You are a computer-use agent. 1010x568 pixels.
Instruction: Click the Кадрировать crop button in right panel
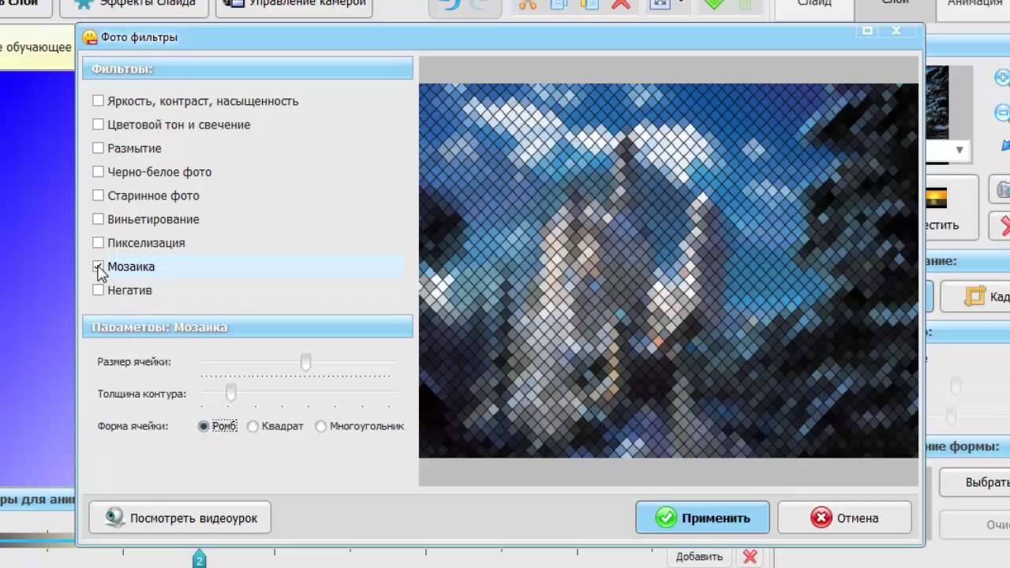click(x=975, y=297)
